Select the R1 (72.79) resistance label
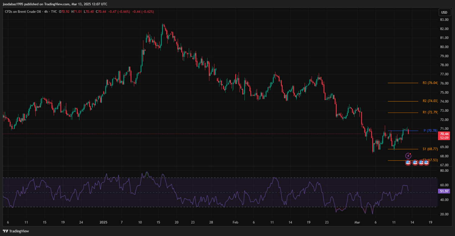The width and height of the screenshot is (455, 236). click(430, 112)
